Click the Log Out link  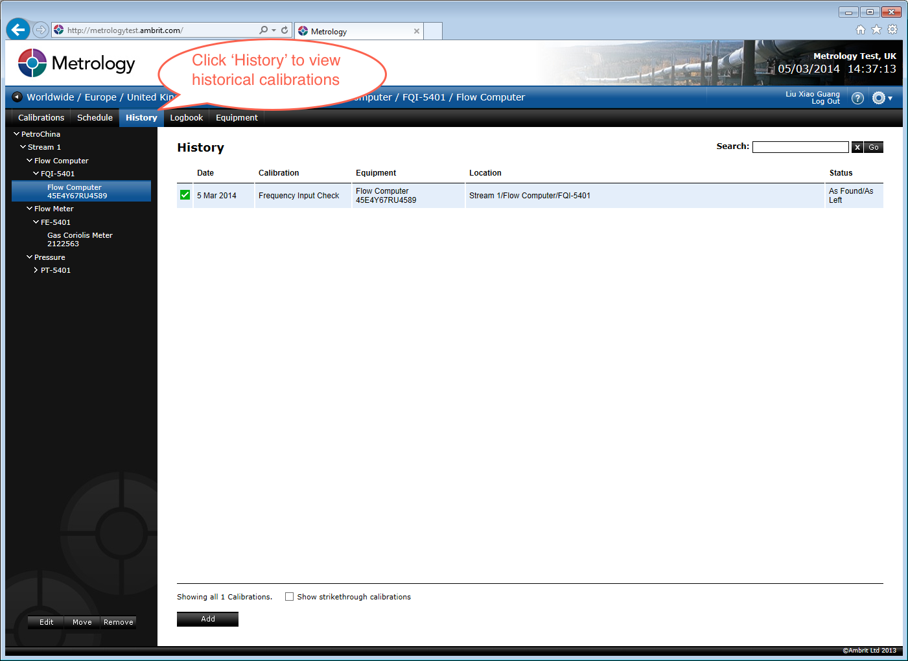(x=825, y=102)
